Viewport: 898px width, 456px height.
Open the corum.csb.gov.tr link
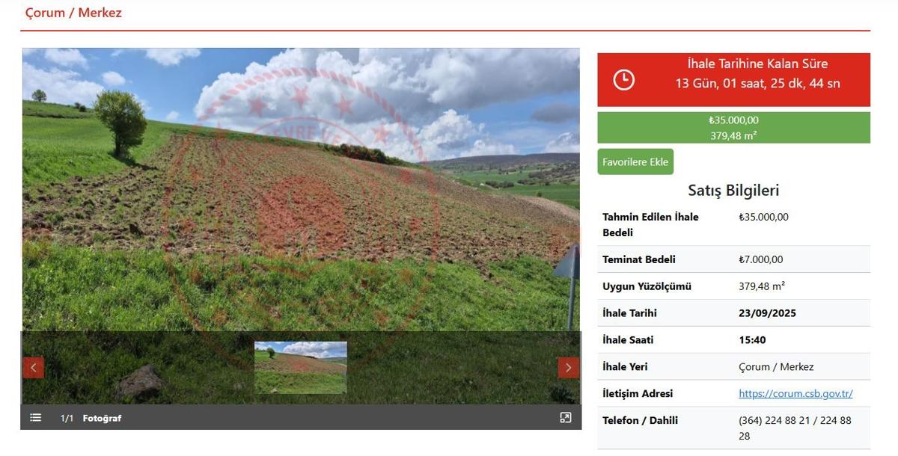795,393
